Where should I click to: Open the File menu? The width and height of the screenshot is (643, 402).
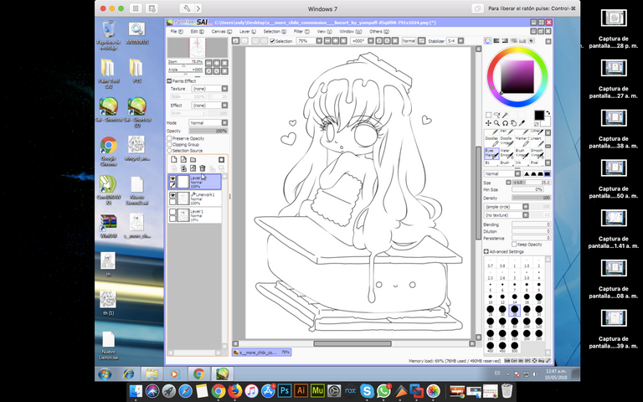pyautogui.click(x=177, y=32)
